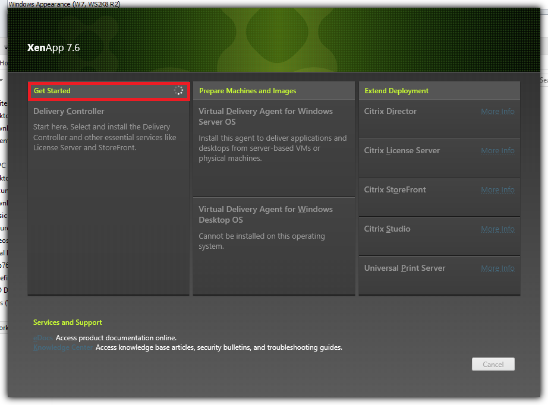The height and width of the screenshot is (405, 548).
Task: Open the eDocs link
Action: click(43, 338)
